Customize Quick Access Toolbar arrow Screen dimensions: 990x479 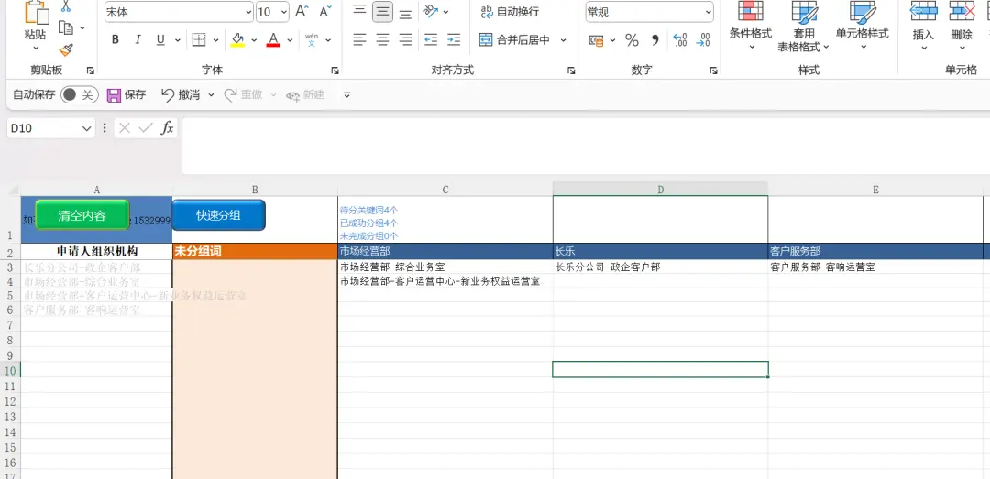point(346,94)
